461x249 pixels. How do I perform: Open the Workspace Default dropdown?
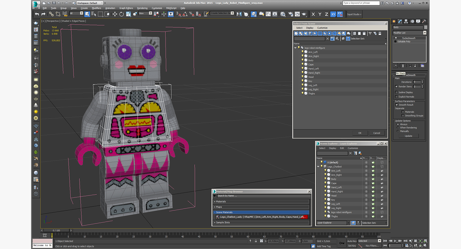click(x=89, y=3)
